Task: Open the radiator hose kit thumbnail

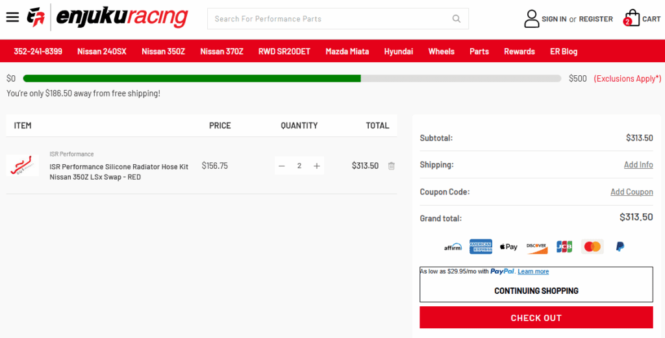Action: click(23, 165)
